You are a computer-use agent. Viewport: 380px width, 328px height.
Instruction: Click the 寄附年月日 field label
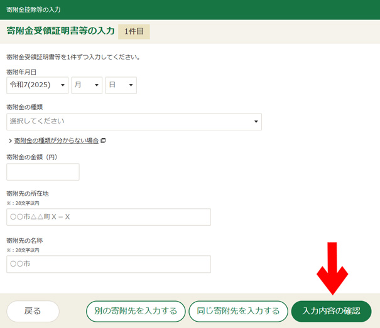(21, 72)
